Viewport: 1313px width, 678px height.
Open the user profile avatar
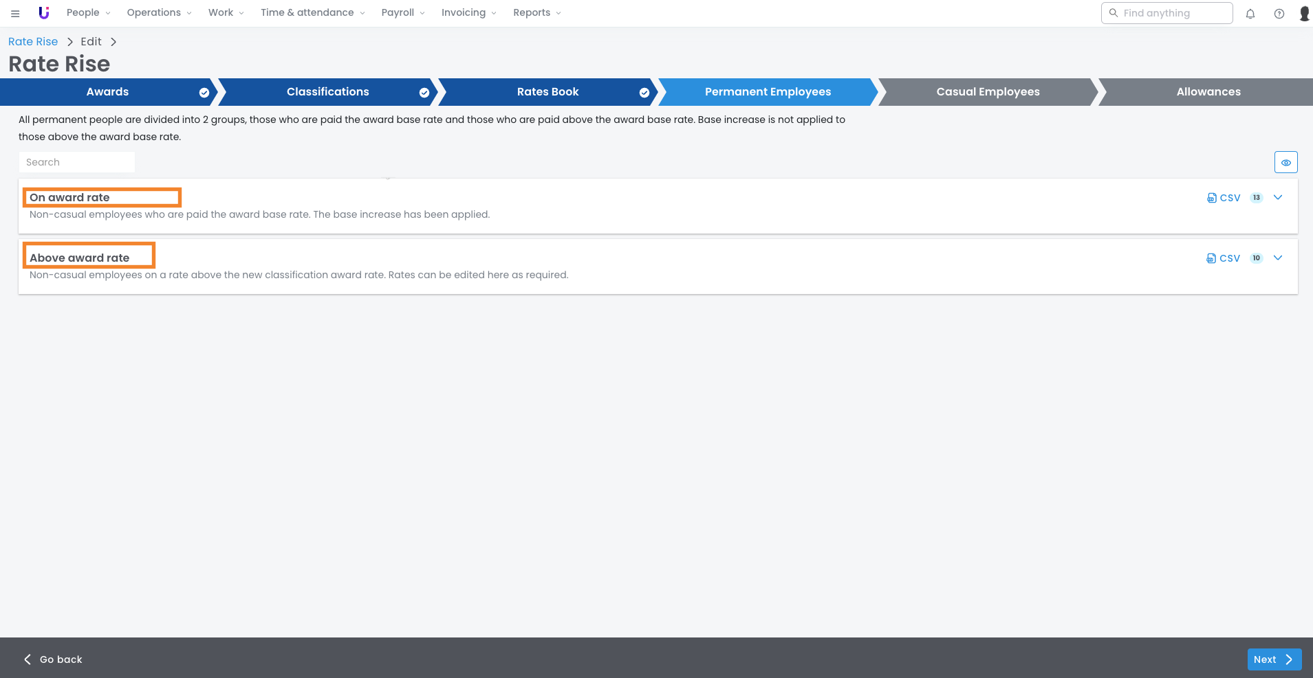pyautogui.click(x=1304, y=14)
